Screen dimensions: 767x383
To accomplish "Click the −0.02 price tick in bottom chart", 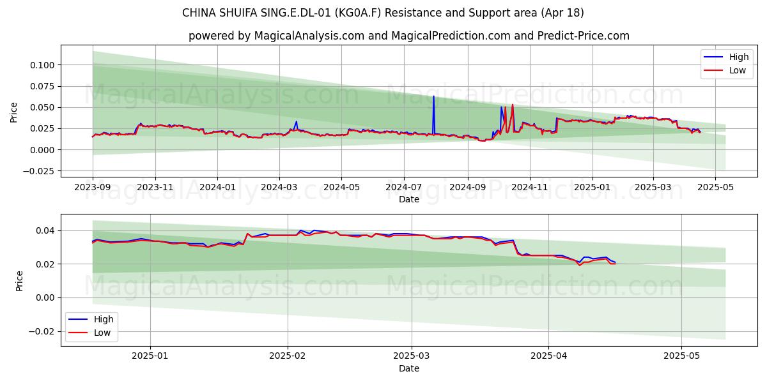I will (43, 331).
